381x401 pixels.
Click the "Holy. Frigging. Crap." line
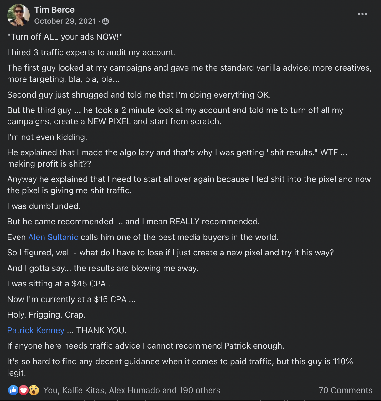tap(46, 315)
